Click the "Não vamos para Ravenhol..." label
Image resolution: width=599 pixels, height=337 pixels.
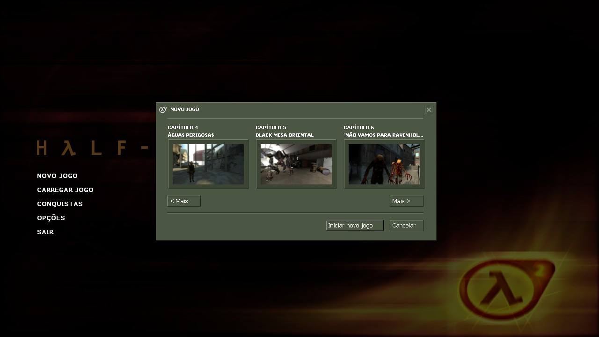coord(383,135)
